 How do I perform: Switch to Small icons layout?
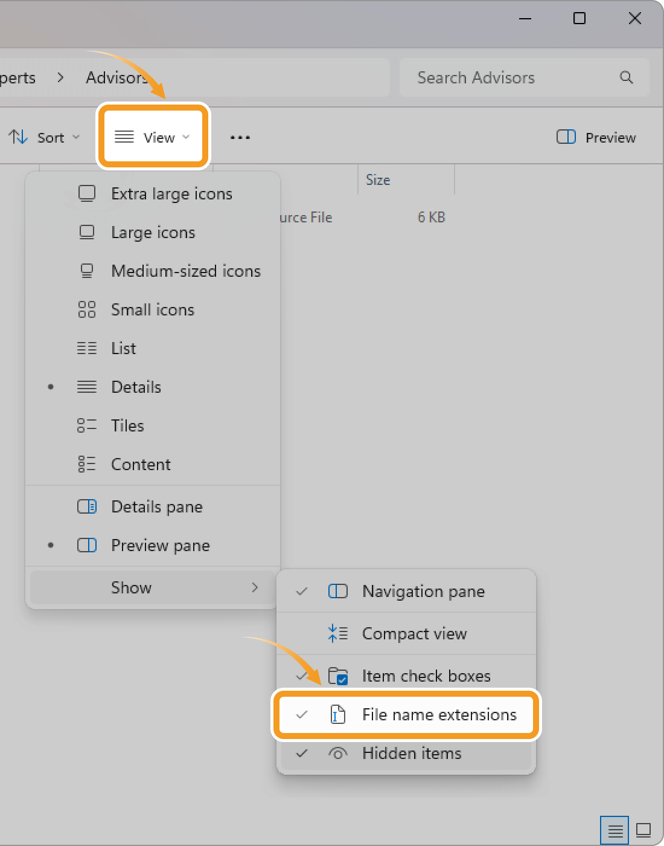tap(152, 310)
